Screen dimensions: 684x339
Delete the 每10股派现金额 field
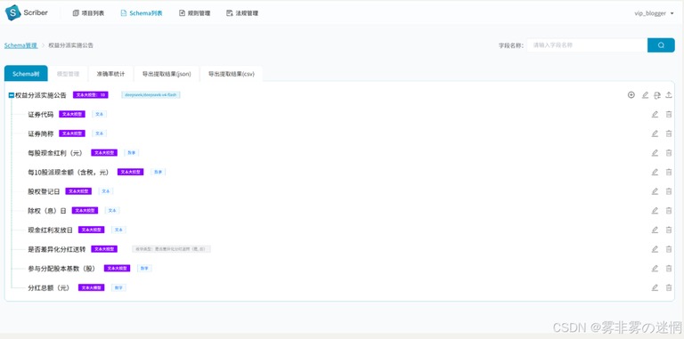pos(669,172)
